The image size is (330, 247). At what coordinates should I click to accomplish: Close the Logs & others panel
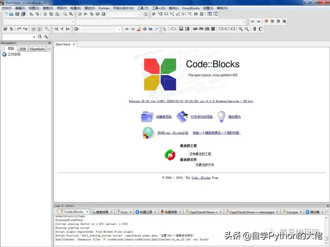(x=328, y=206)
